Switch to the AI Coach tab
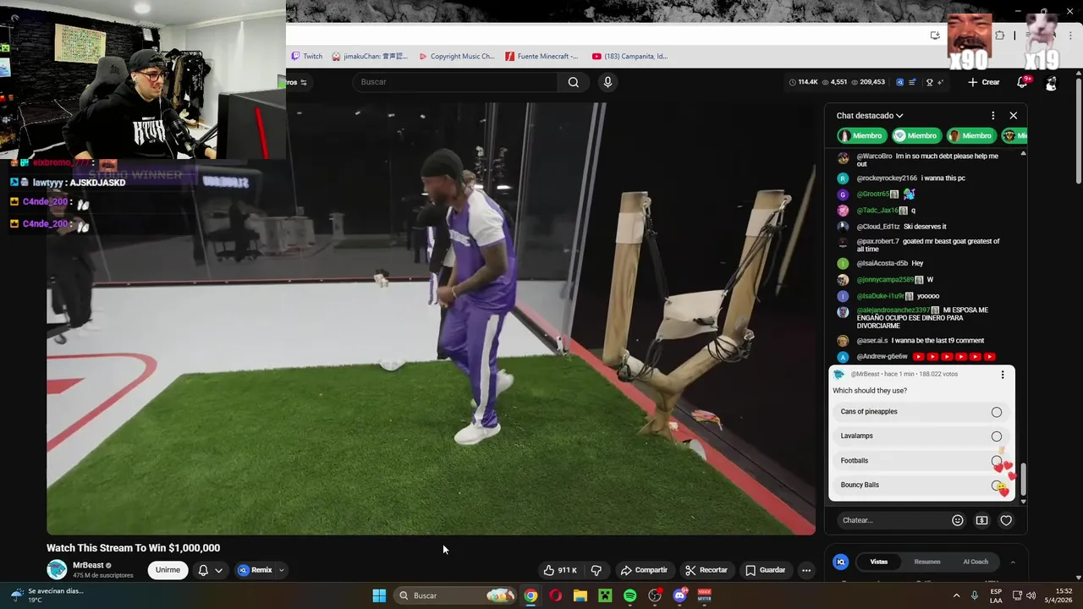The width and height of the screenshot is (1083, 609). [x=976, y=562]
